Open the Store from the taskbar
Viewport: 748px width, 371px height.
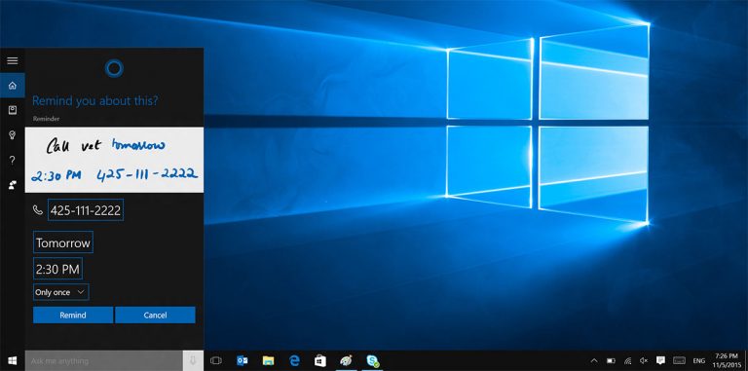(320, 360)
